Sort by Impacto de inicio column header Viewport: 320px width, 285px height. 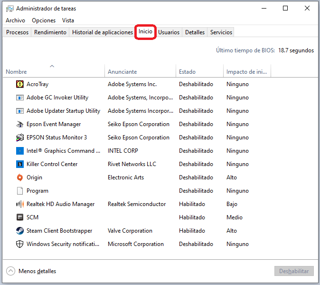click(x=247, y=71)
